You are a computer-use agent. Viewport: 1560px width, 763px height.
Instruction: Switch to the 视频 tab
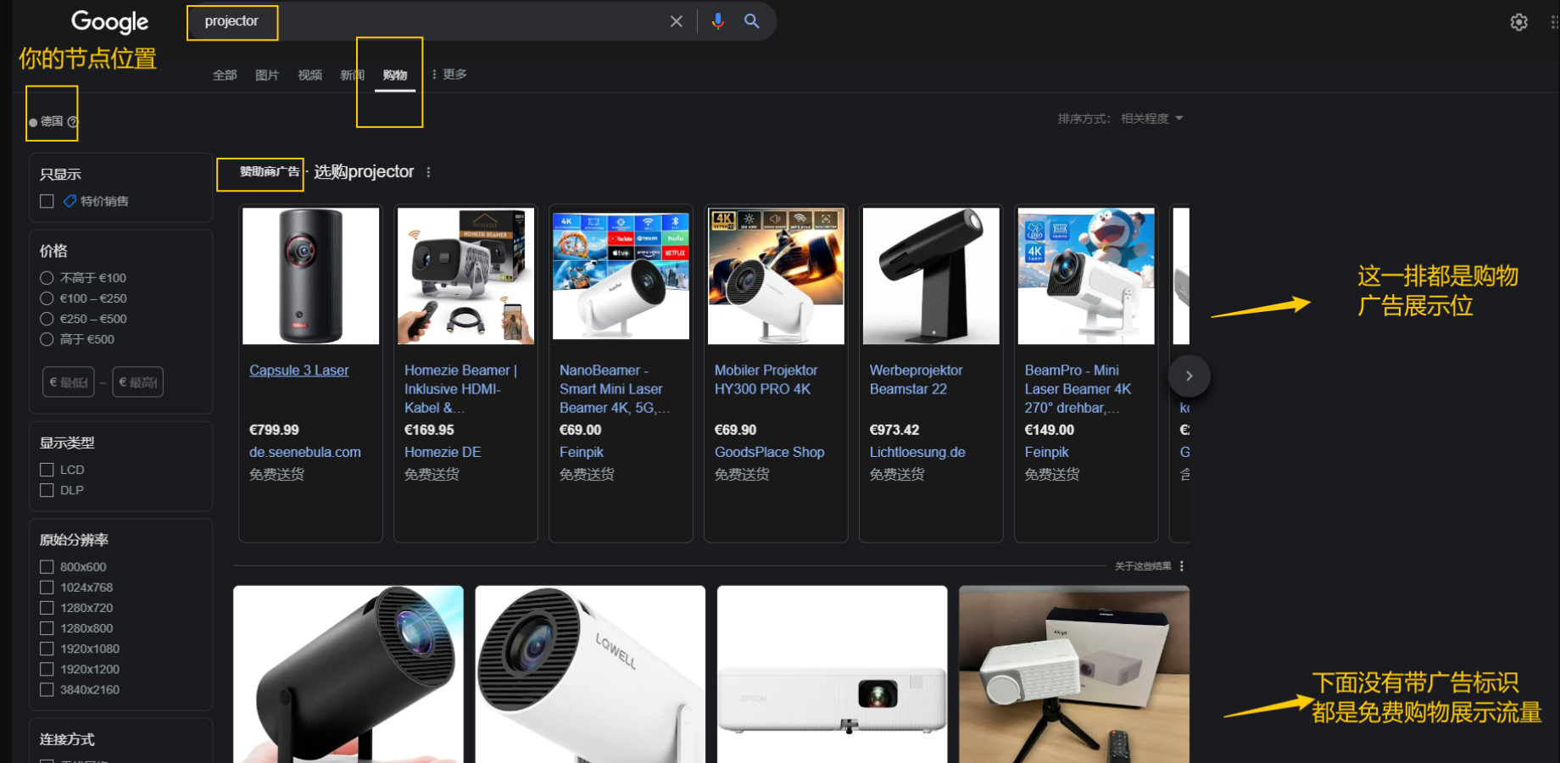309,75
